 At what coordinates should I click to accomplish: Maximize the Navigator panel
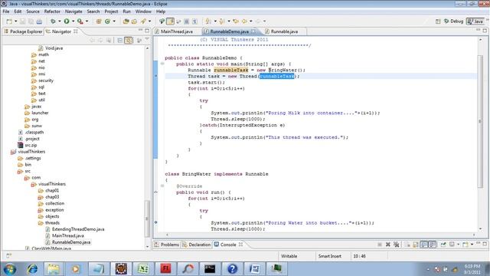pos(147,31)
